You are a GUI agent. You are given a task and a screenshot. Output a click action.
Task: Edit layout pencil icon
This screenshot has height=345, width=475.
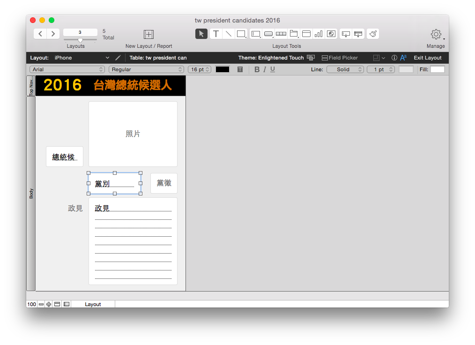click(x=118, y=58)
